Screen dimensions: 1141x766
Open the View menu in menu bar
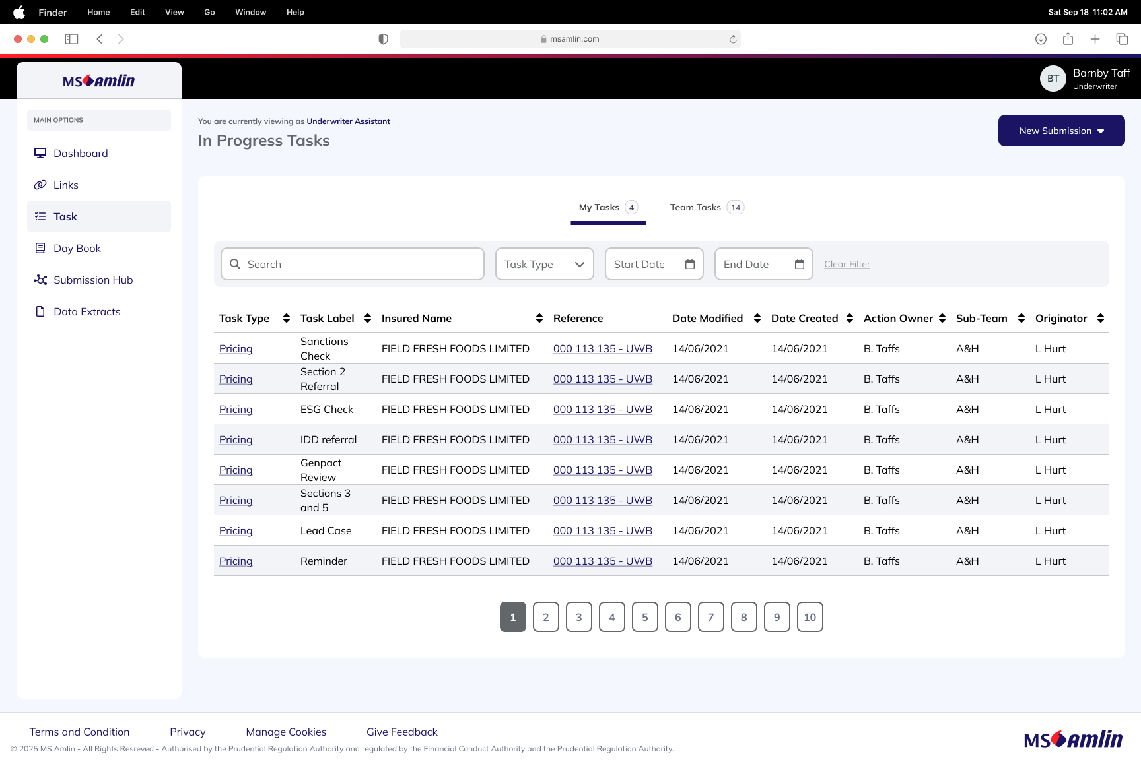pyautogui.click(x=174, y=12)
